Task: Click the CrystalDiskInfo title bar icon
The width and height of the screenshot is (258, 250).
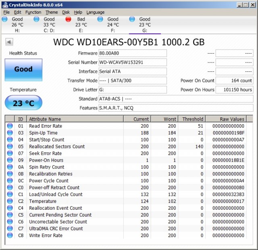Action: point(5,5)
